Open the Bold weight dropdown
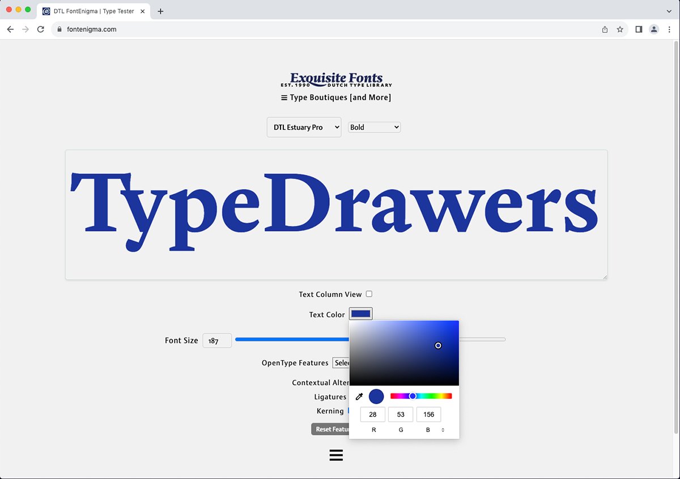The height and width of the screenshot is (479, 680). tap(375, 127)
